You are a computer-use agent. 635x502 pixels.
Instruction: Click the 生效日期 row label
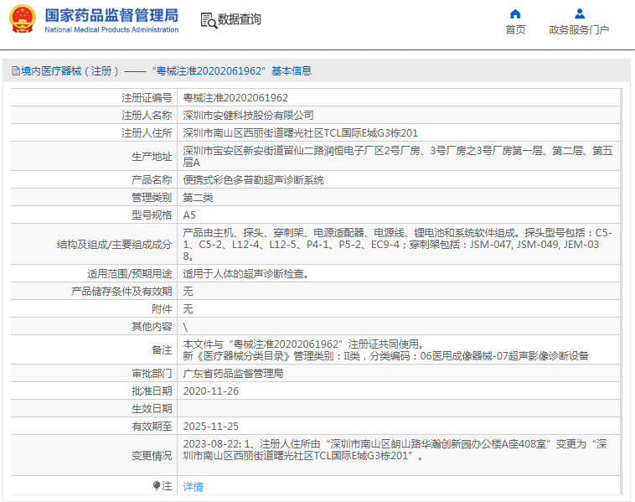click(x=152, y=409)
